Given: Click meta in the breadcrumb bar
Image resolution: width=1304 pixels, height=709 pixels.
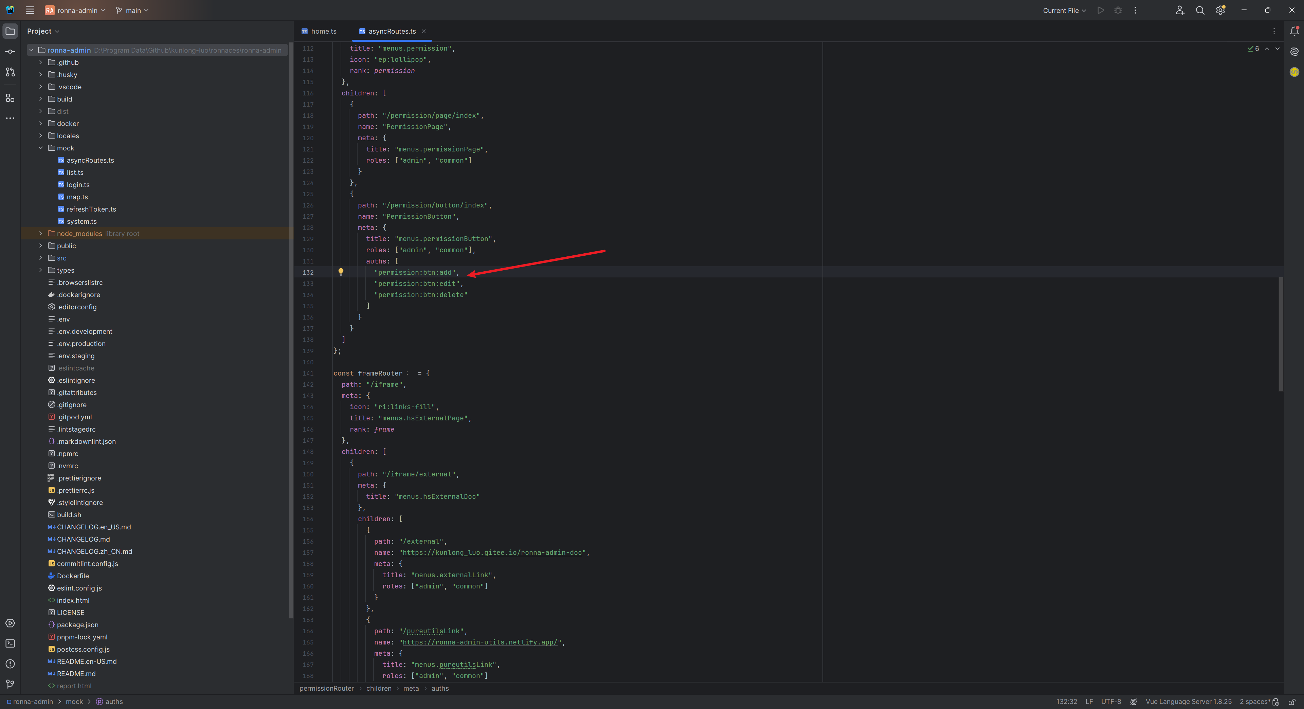Looking at the screenshot, I should [411, 688].
